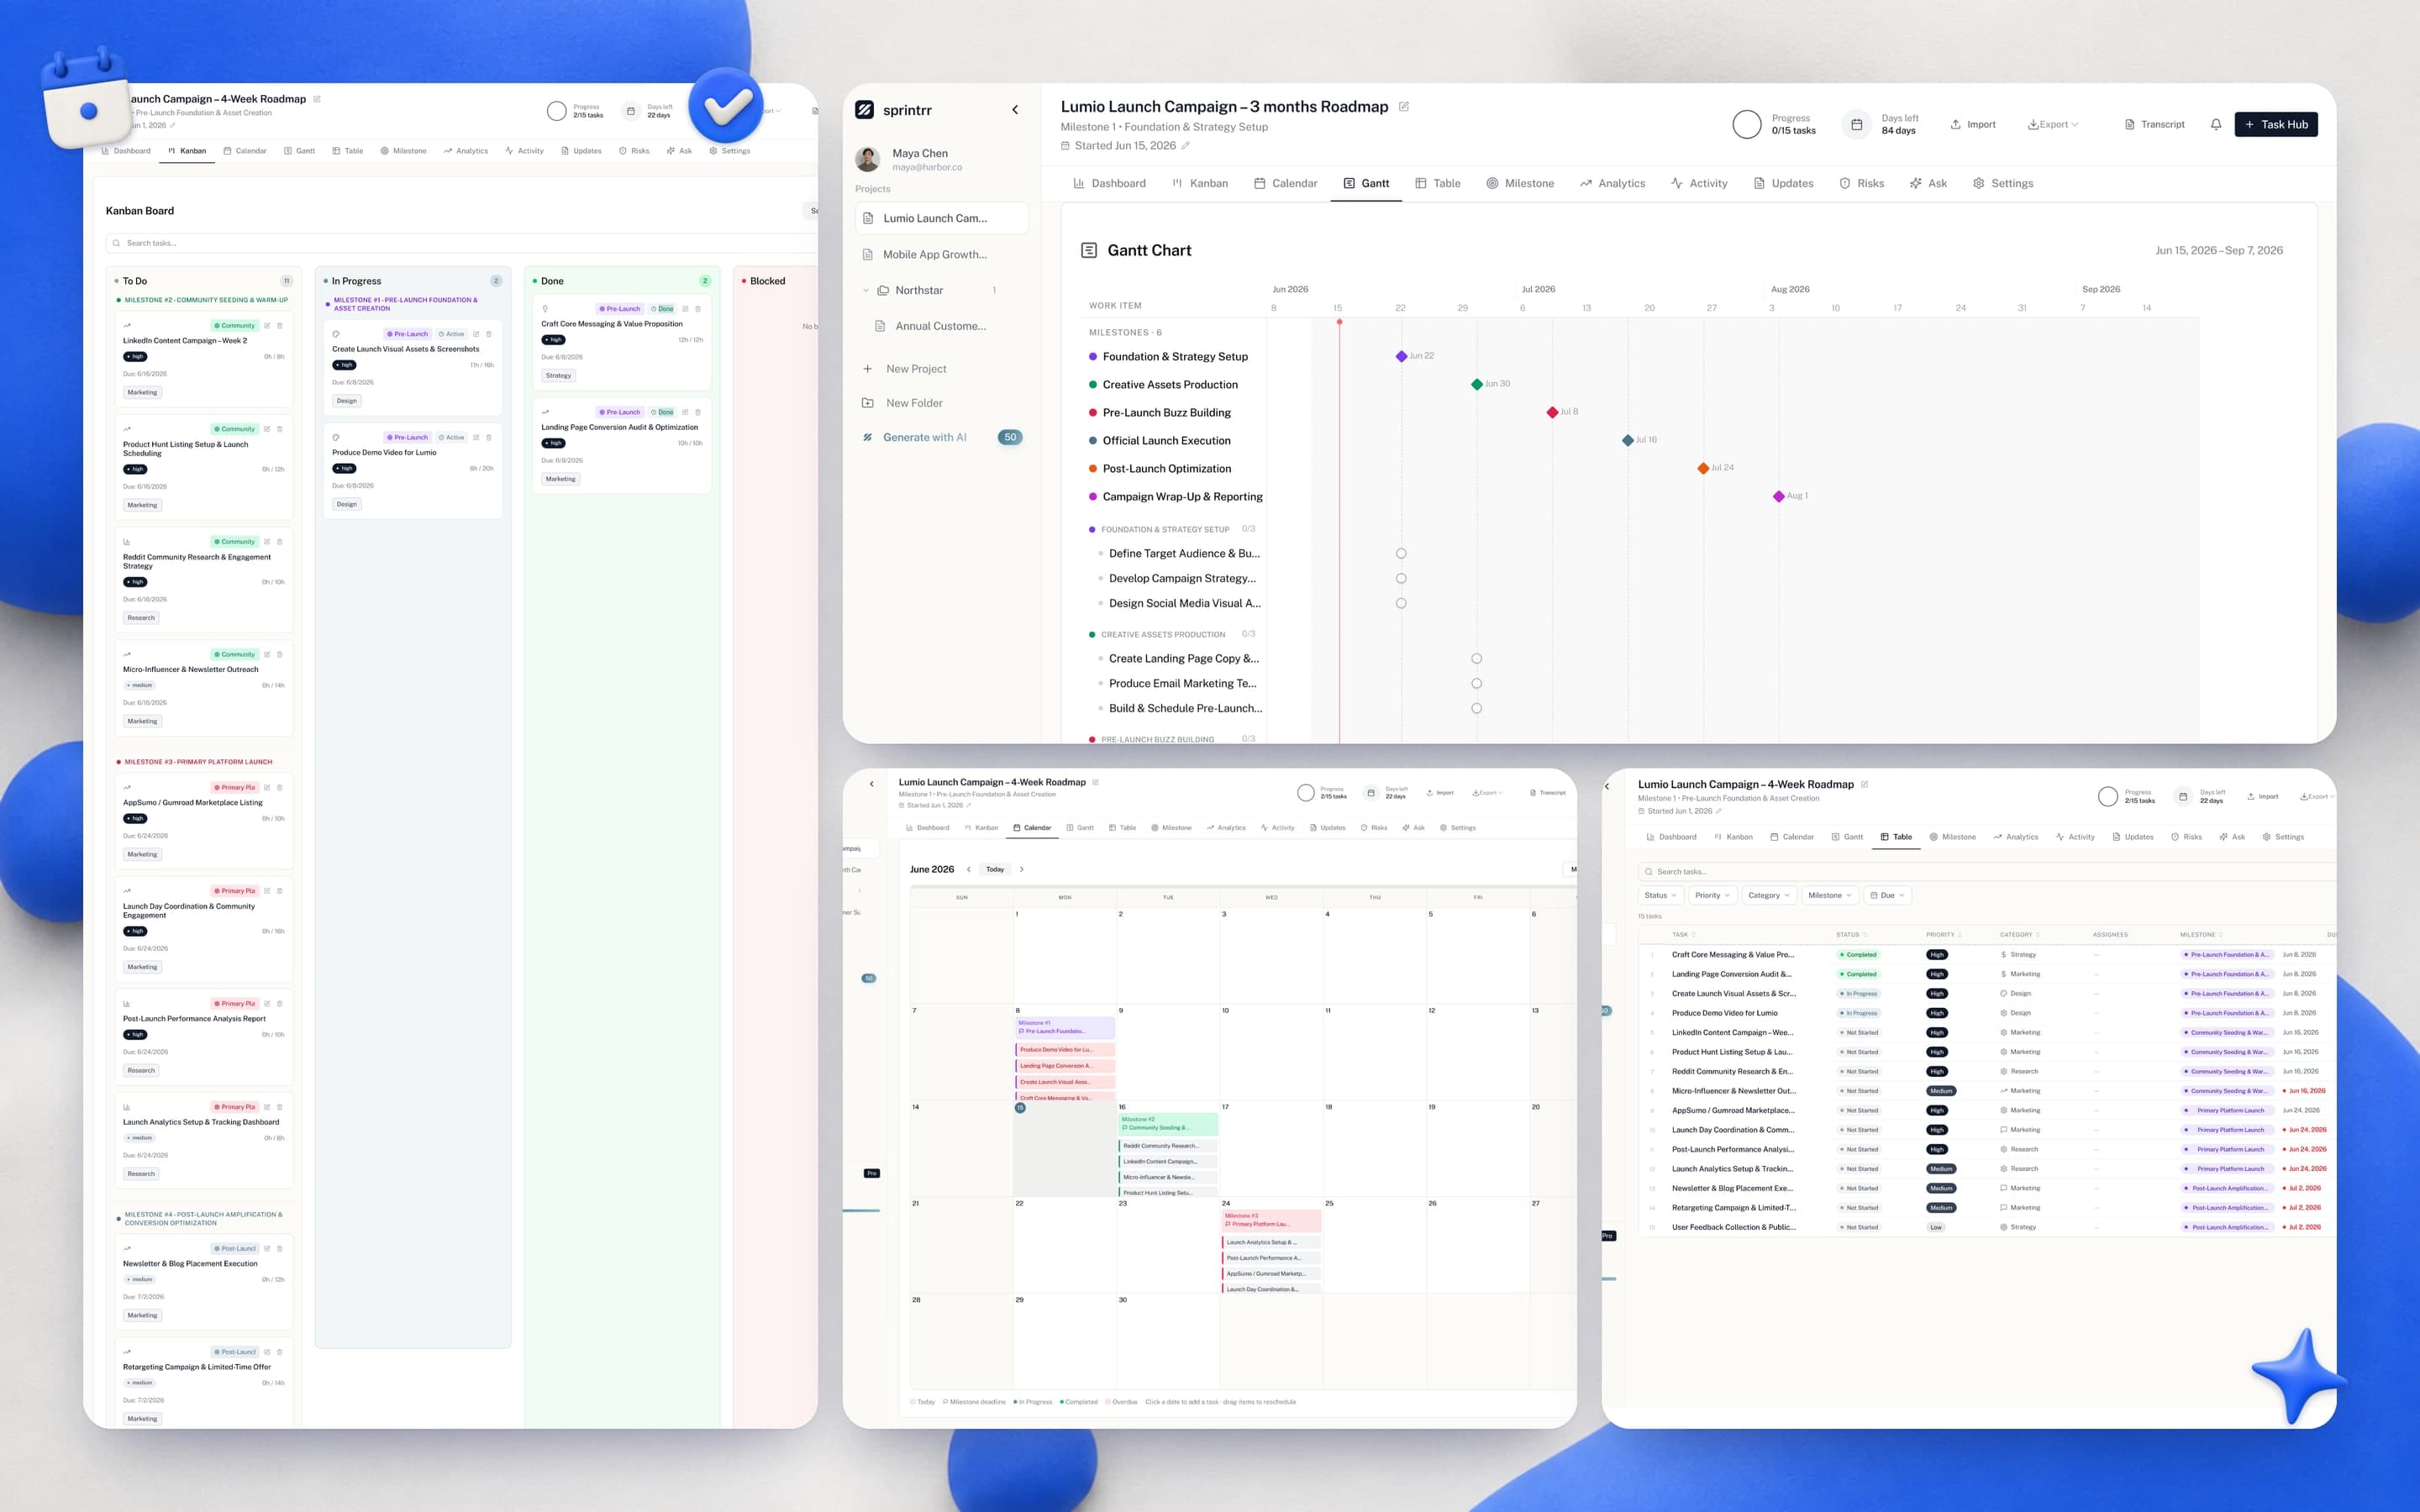Open the Due date filter dropdown
The height and width of the screenshot is (1512, 2420).
click(x=1887, y=895)
